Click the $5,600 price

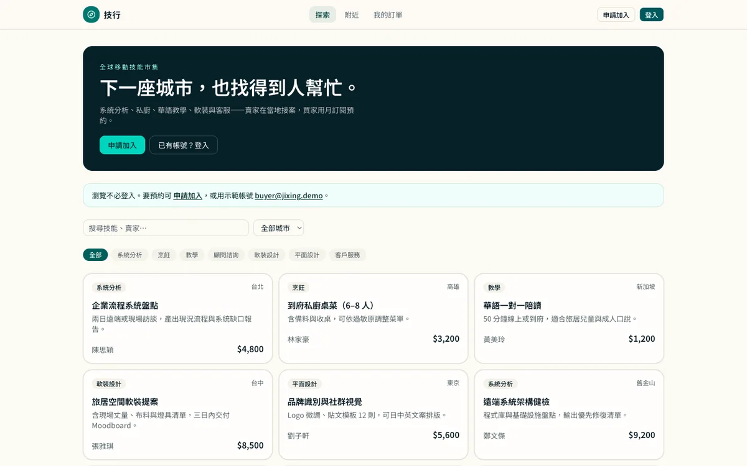446,435
